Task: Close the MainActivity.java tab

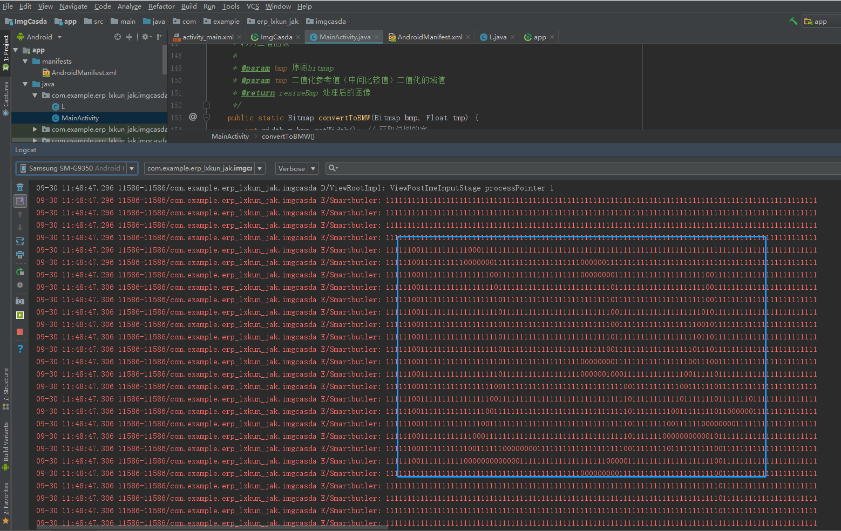Action: (x=376, y=37)
